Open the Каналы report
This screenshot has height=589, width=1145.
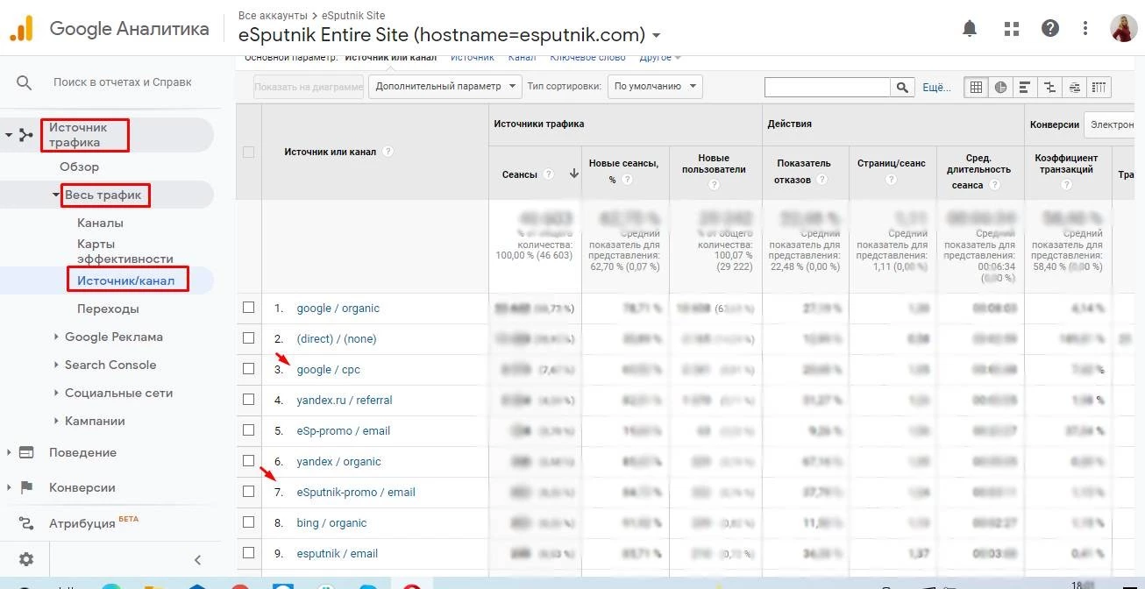click(100, 223)
